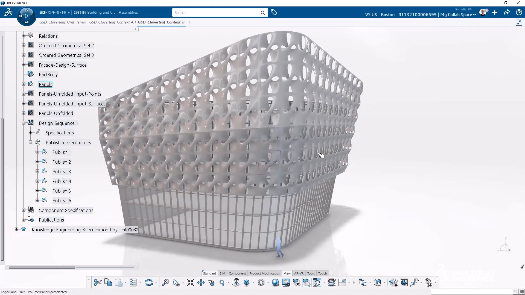Screen dimensions: 525x295
Task: Click the Cut scissors icon
Action: point(97,283)
